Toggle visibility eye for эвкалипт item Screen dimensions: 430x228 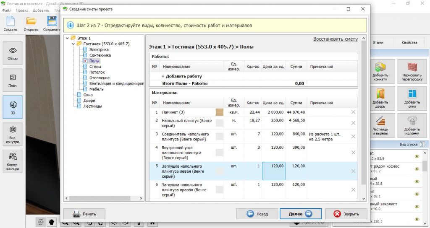click(x=417, y=206)
